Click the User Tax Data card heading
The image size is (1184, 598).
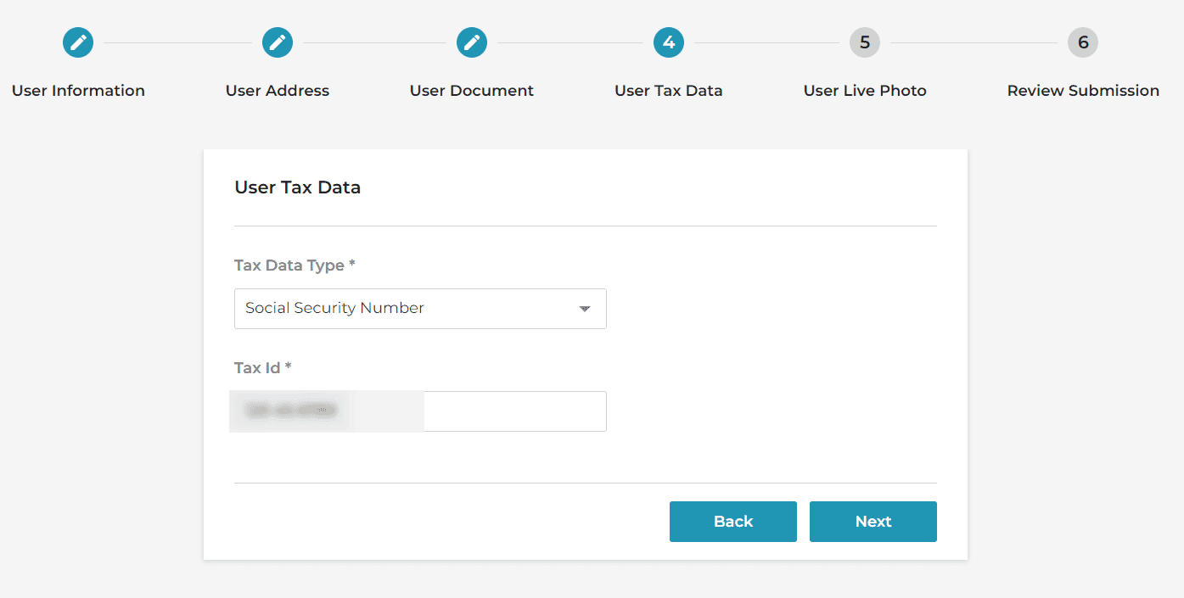tap(298, 187)
